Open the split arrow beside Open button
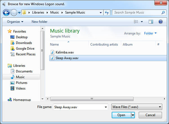This screenshot has width=169, height=124. [x=133, y=115]
